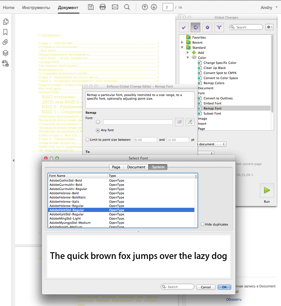The width and height of the screenshot is (281, 306).
Task: Open the Attachments paperclip panel
Action: pos(5,42)
